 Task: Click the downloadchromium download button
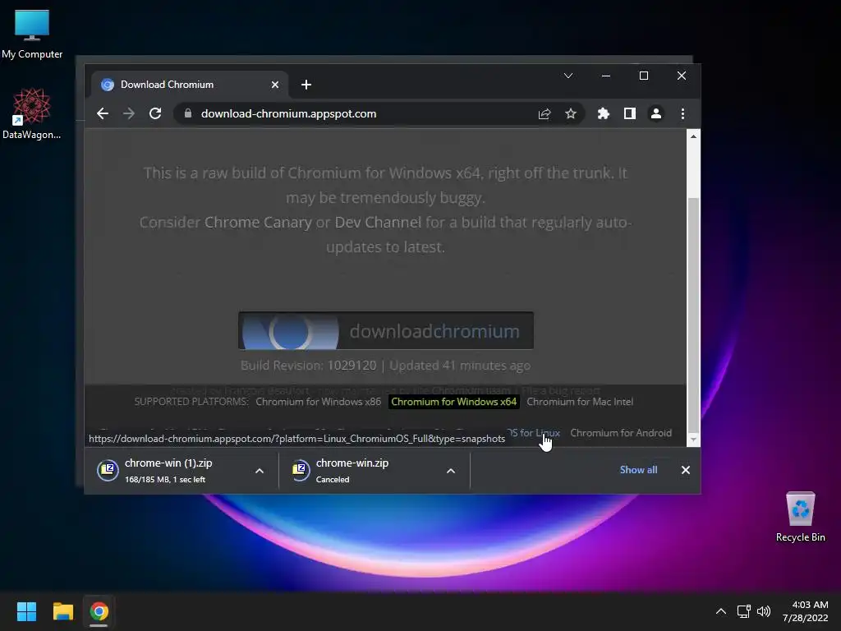click(x=386, y=330)
